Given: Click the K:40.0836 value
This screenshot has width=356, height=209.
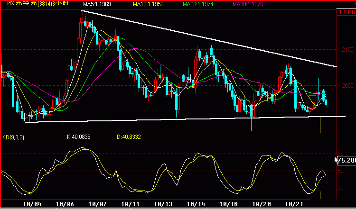Looking at the screenshot, I should coord(78,137).
